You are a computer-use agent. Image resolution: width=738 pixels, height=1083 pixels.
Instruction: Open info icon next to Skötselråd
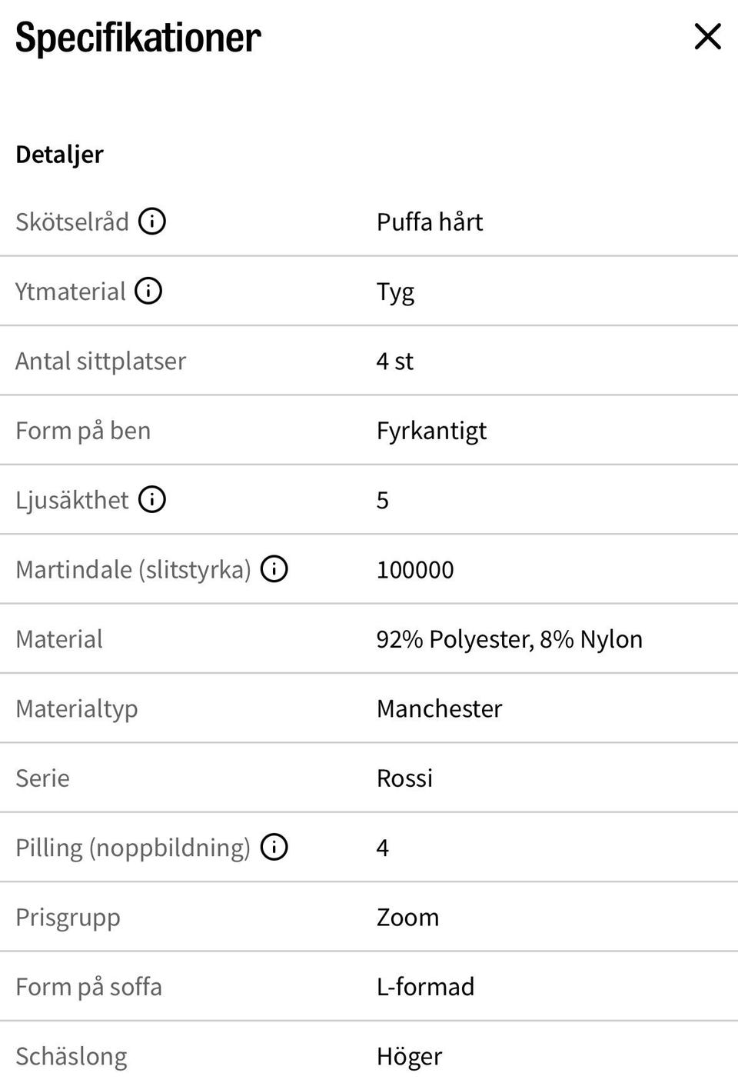(152, 222)
